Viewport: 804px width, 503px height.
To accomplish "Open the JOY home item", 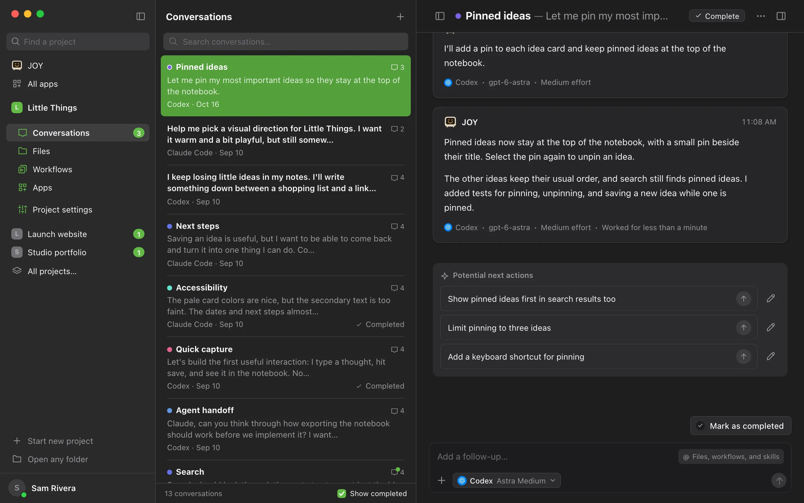I will [x=78, y=65].
